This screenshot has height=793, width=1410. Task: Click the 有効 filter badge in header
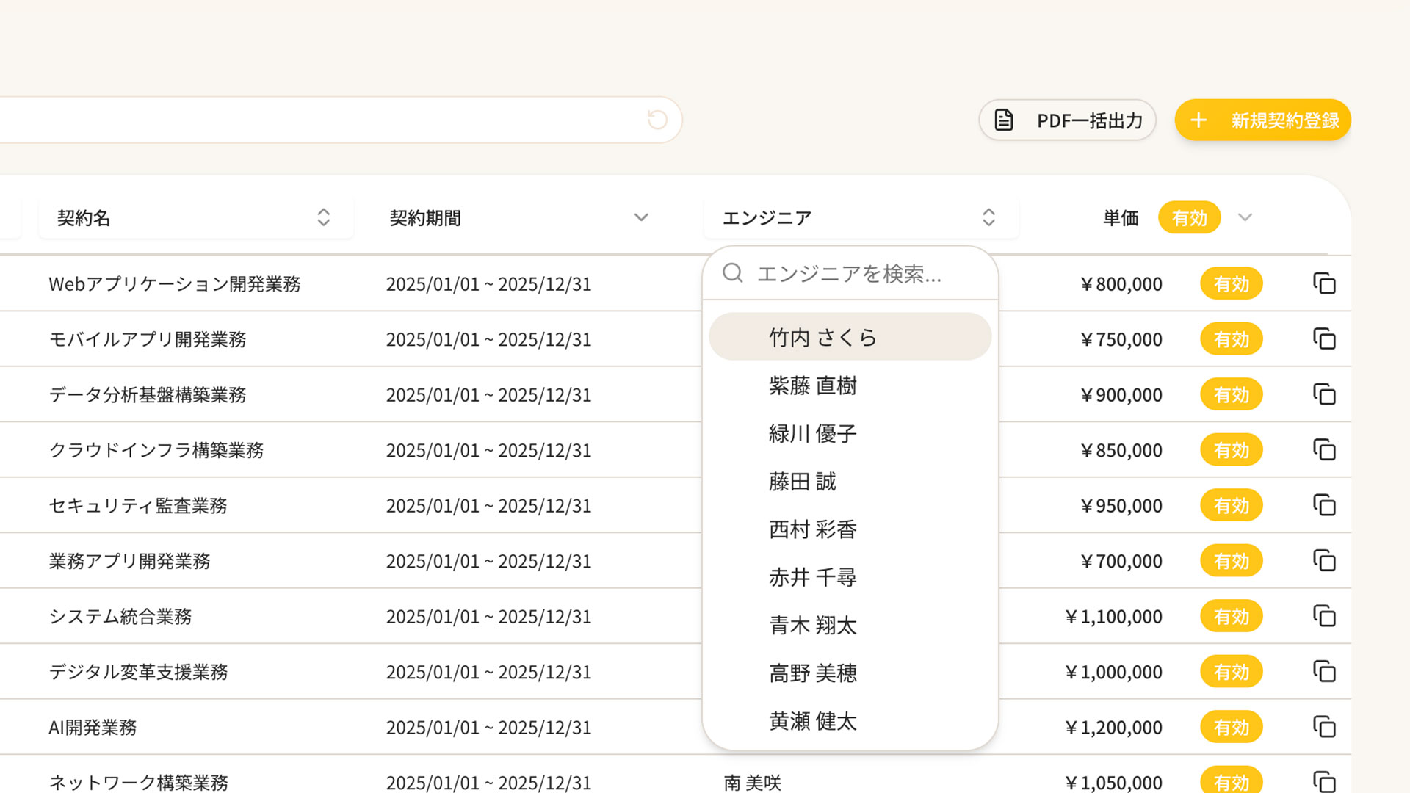[1189, 217]
